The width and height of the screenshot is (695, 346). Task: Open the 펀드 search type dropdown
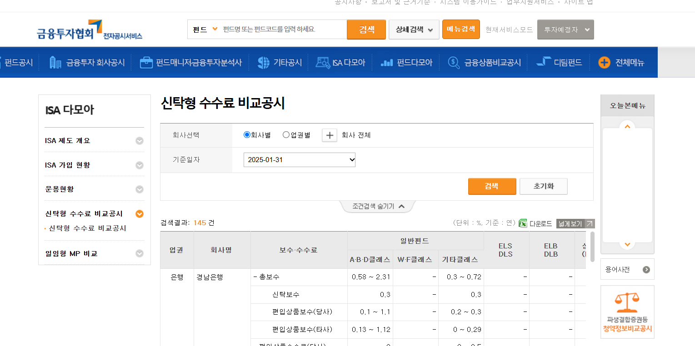click(x=205, y=30)
